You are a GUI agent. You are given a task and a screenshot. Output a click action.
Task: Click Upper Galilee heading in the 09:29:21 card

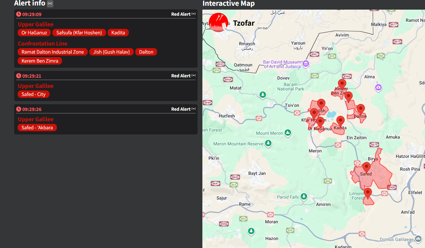coord(36,86)
